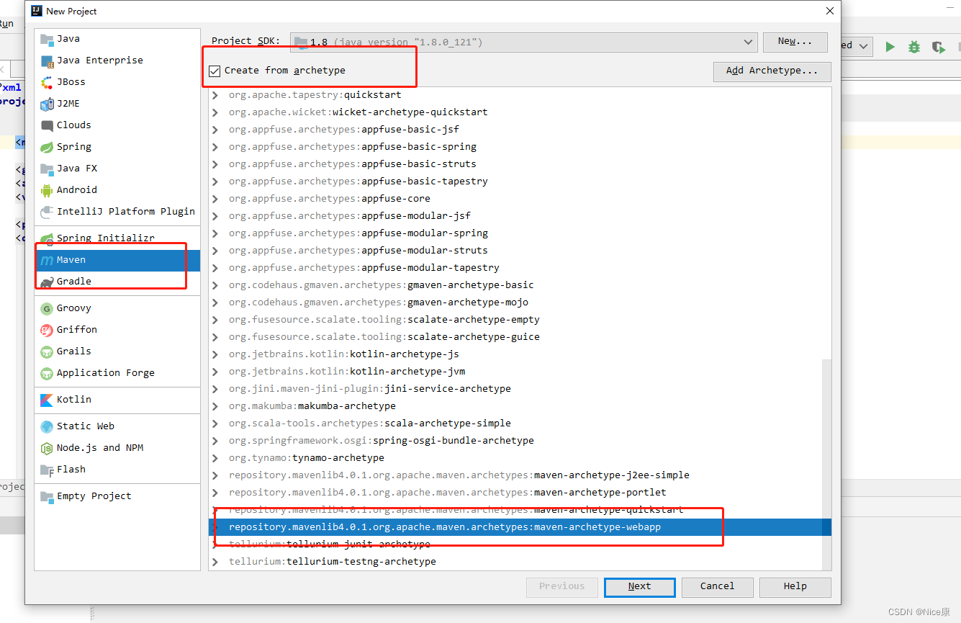The width and height of the screenshot is (961, 623).
Task: Select maven-archetype-j2ee-simple row
Action: (x=515, y=475)
